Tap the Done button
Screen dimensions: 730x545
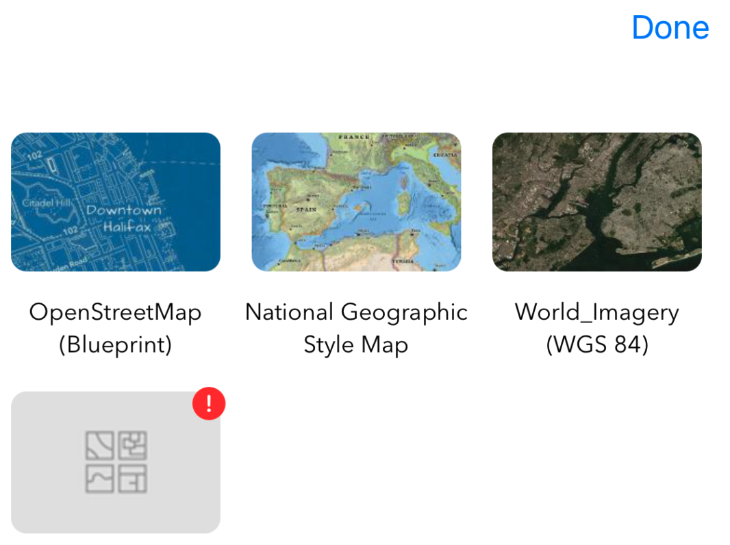click(x=670, y=28)
